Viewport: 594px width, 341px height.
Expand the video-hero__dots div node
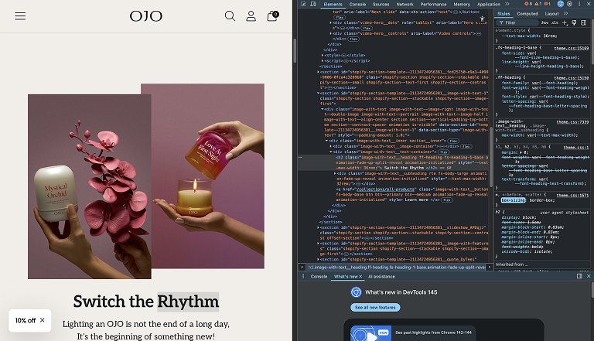pos(331,22)
